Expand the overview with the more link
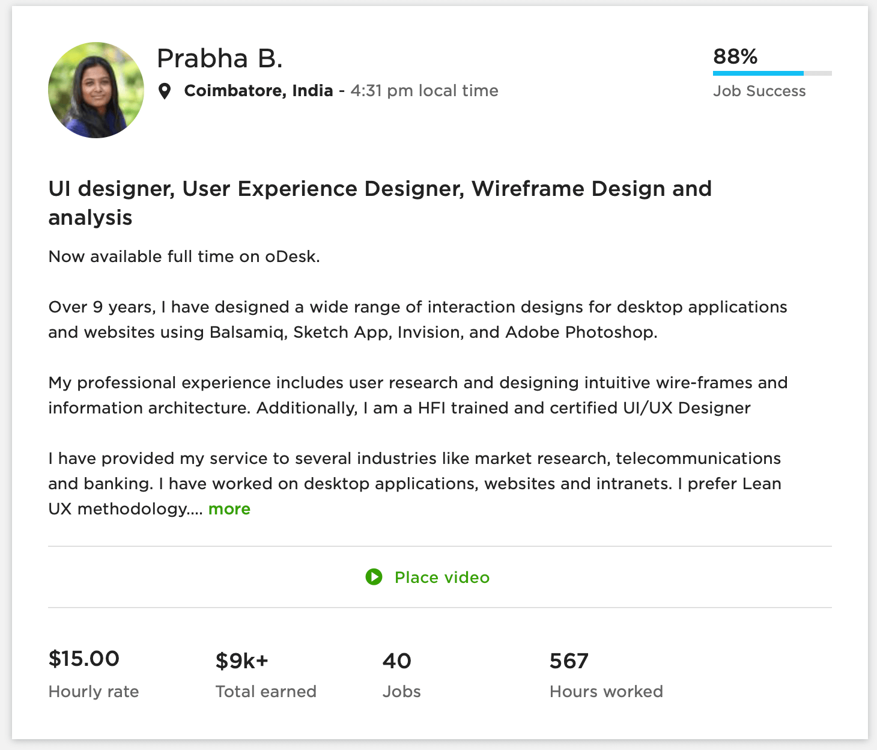This screenshot has height=750, width=877. (229, 509)
